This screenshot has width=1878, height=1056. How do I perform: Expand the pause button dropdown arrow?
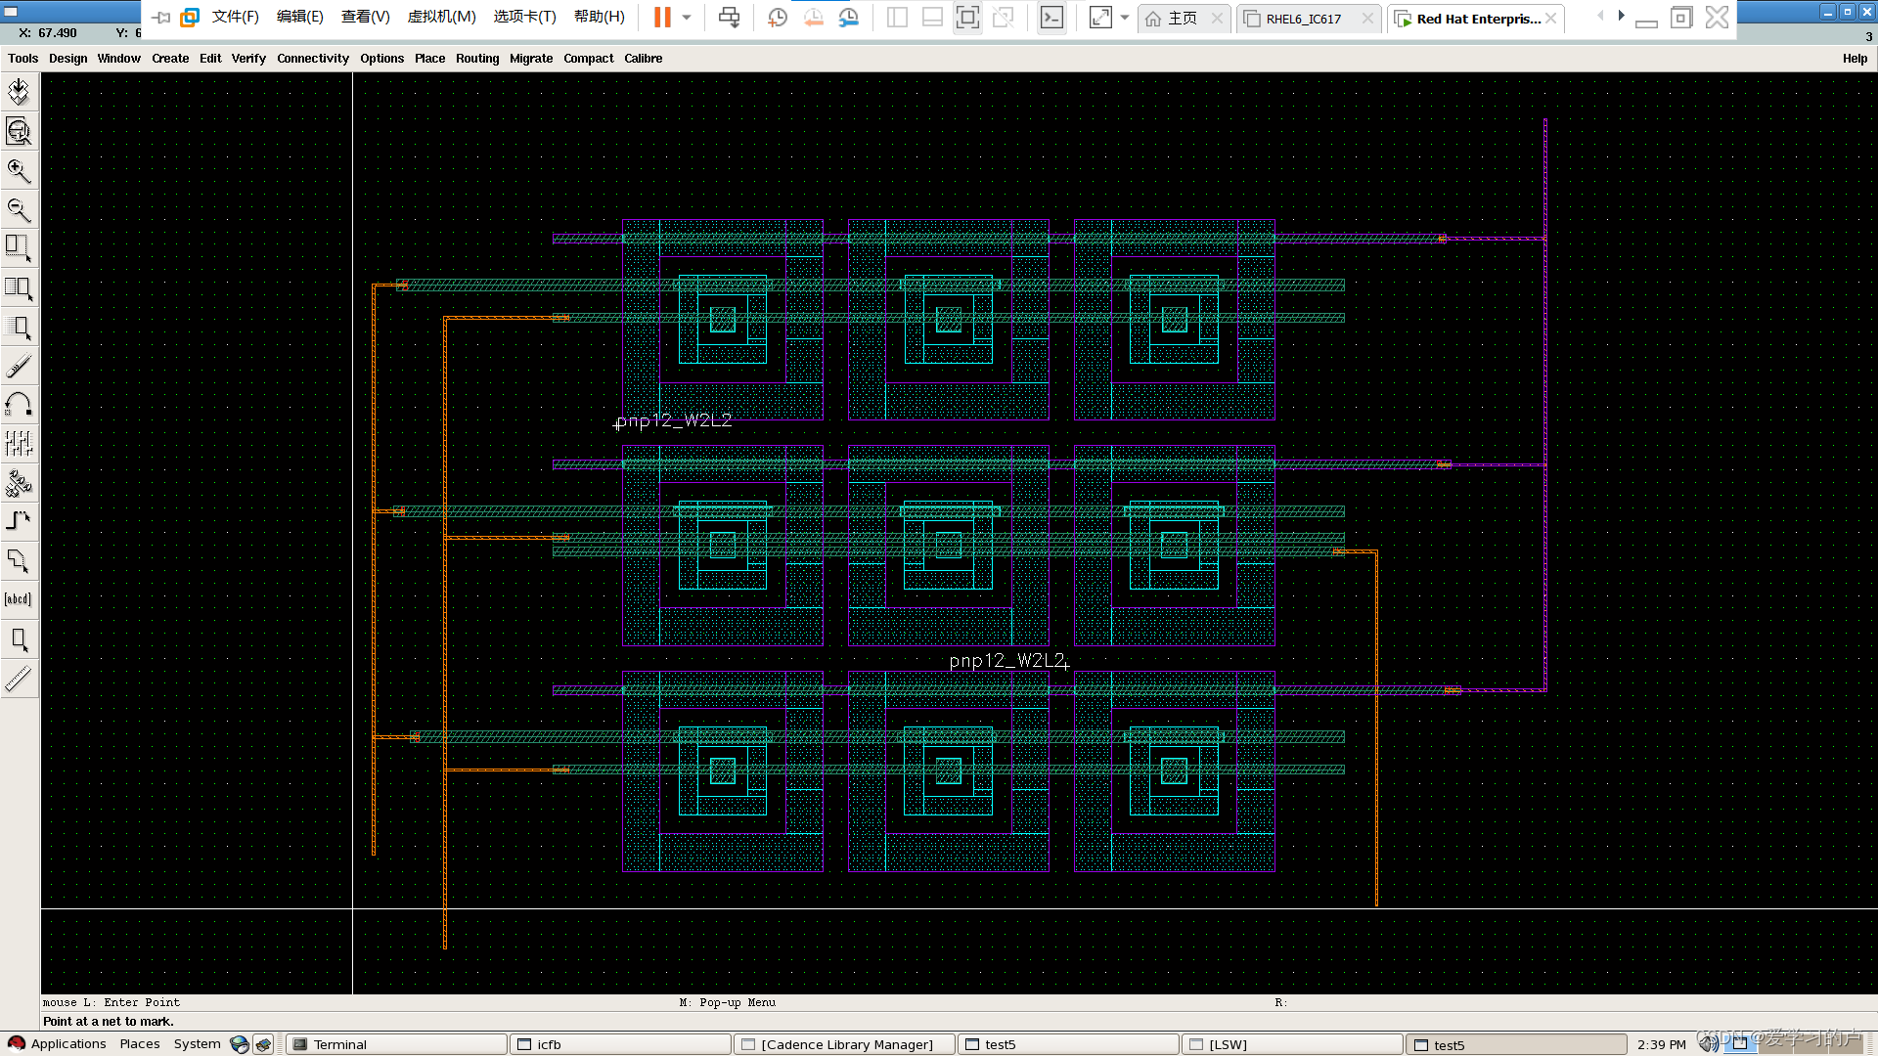tap(687, 18)
